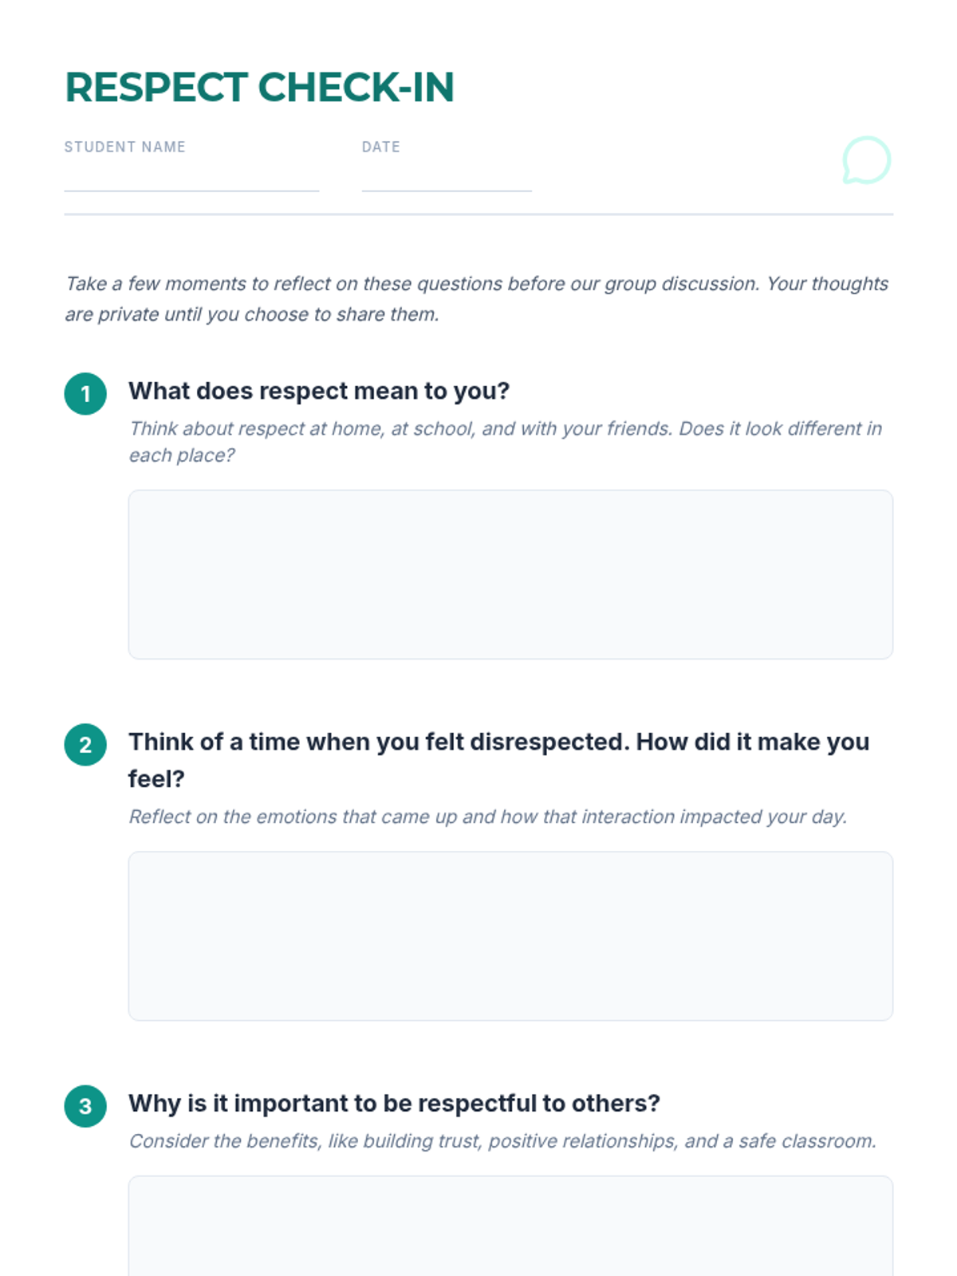Viewport: 957px width, 1276px height.
Task: Click the number 2 question badge
Action: (85, 745)
